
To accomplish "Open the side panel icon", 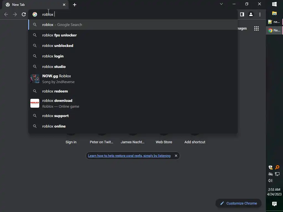I will click(x=242, y=14).
